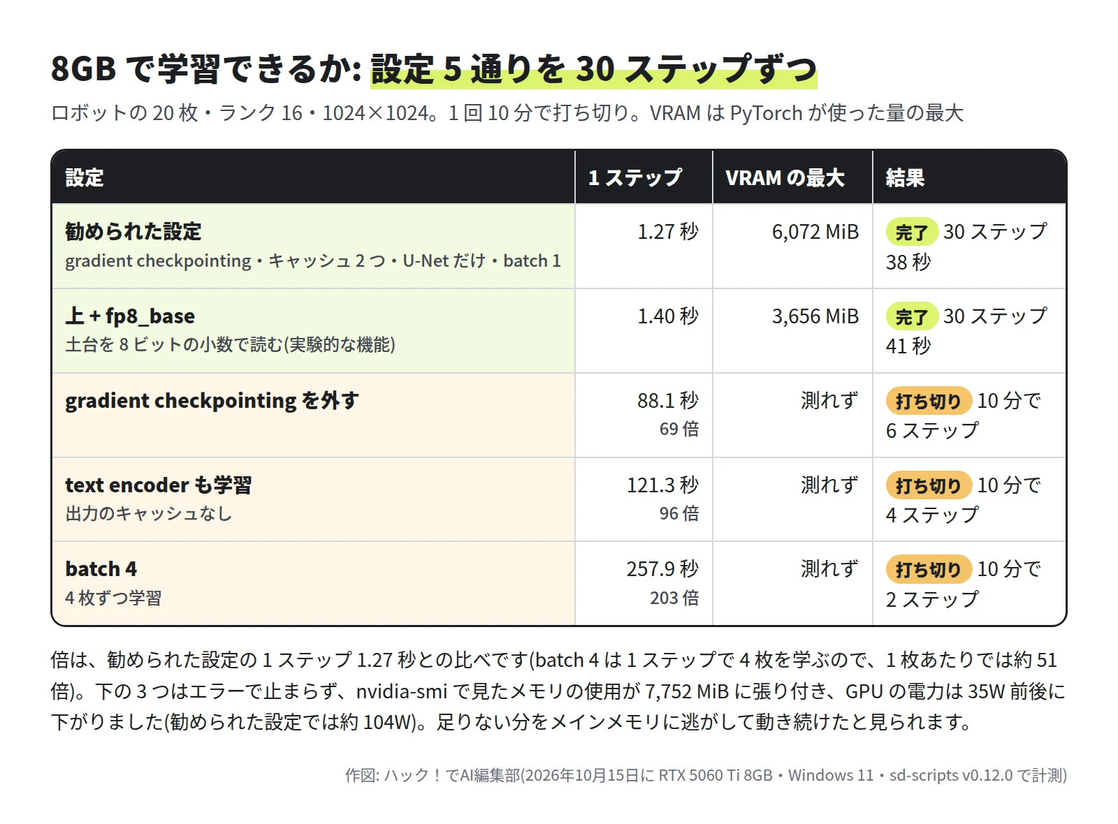This screenshot has height=824, width=1118.
Task: Click the '出力のキャッシュなし' description
Action: click(x=149, y=513)
